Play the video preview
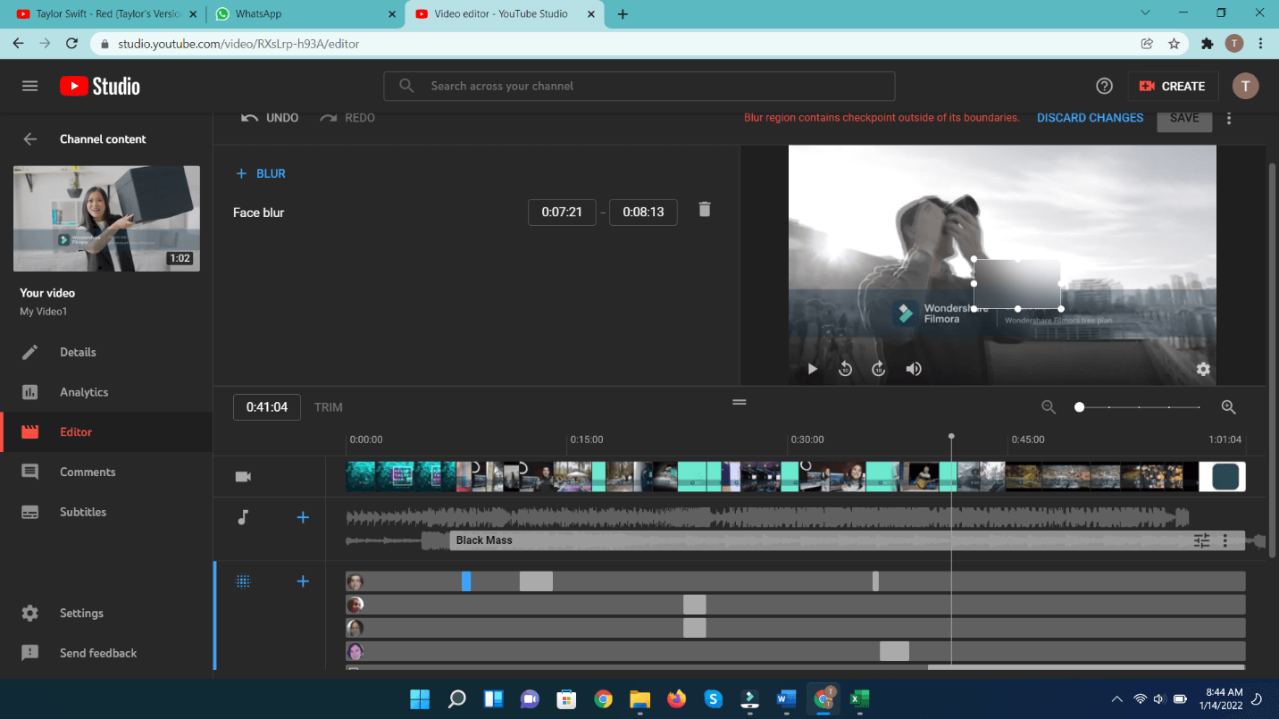The height and width of the screenshot is (719, 1279). point(812,369)
